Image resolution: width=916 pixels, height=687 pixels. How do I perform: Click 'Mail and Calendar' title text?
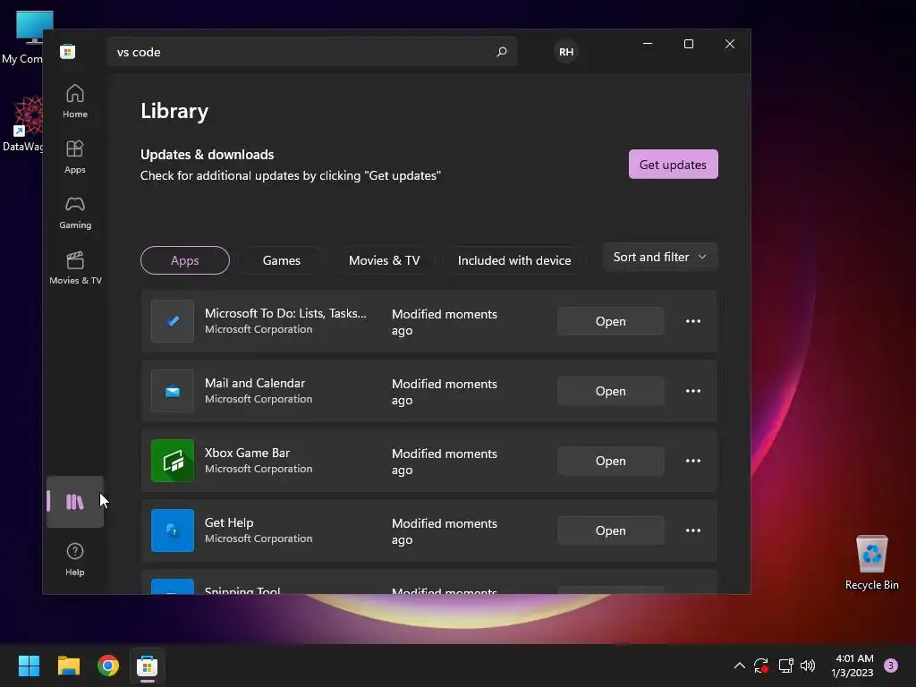[255, 383]
